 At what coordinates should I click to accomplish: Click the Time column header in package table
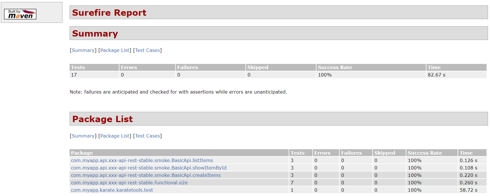point(466,153)
